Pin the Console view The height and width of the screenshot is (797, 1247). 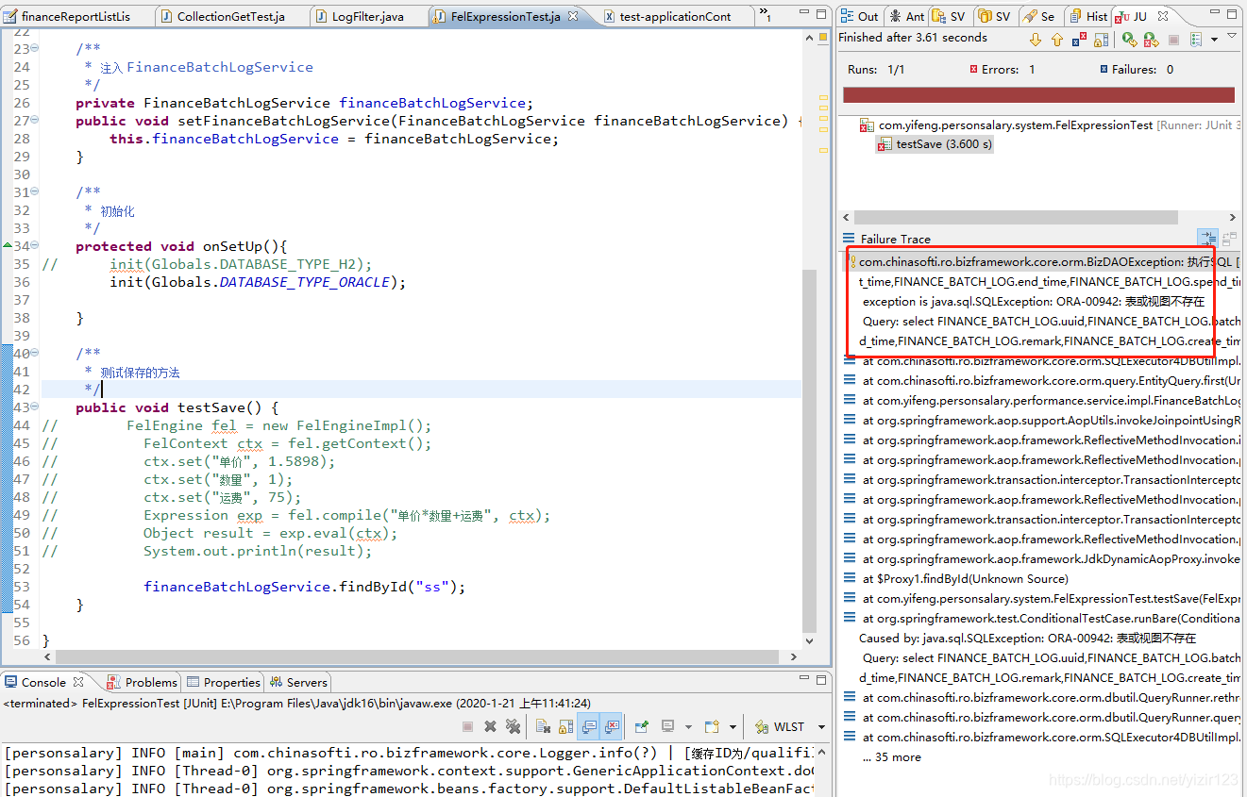coord(642,725)
